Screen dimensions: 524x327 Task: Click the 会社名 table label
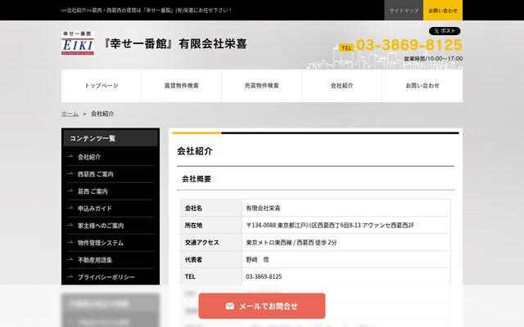tap(193, 208)
